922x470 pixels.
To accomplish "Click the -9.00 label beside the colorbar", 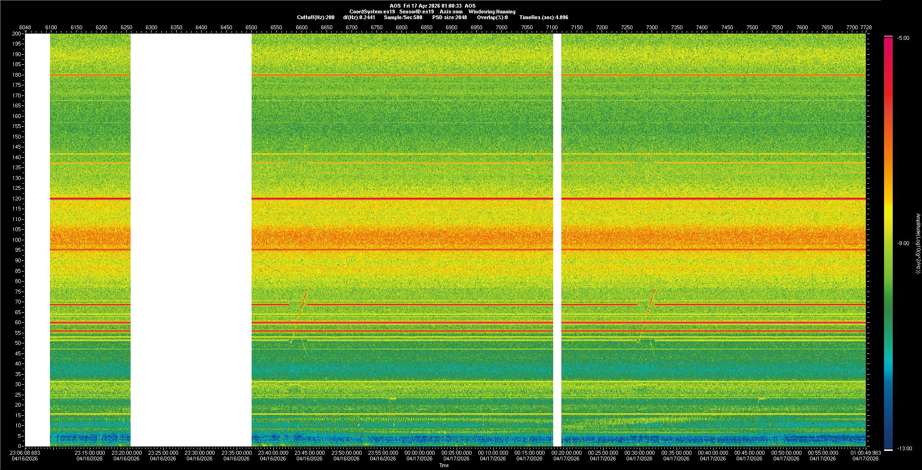I will (x=903, y=243).
